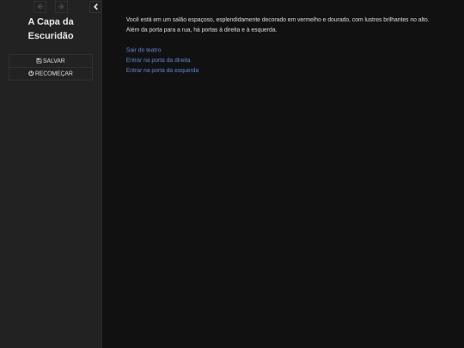Click the title A Capa da Escuridão
Image resolution: width=464 pixels, height=348 pixels.
[51, 28]
